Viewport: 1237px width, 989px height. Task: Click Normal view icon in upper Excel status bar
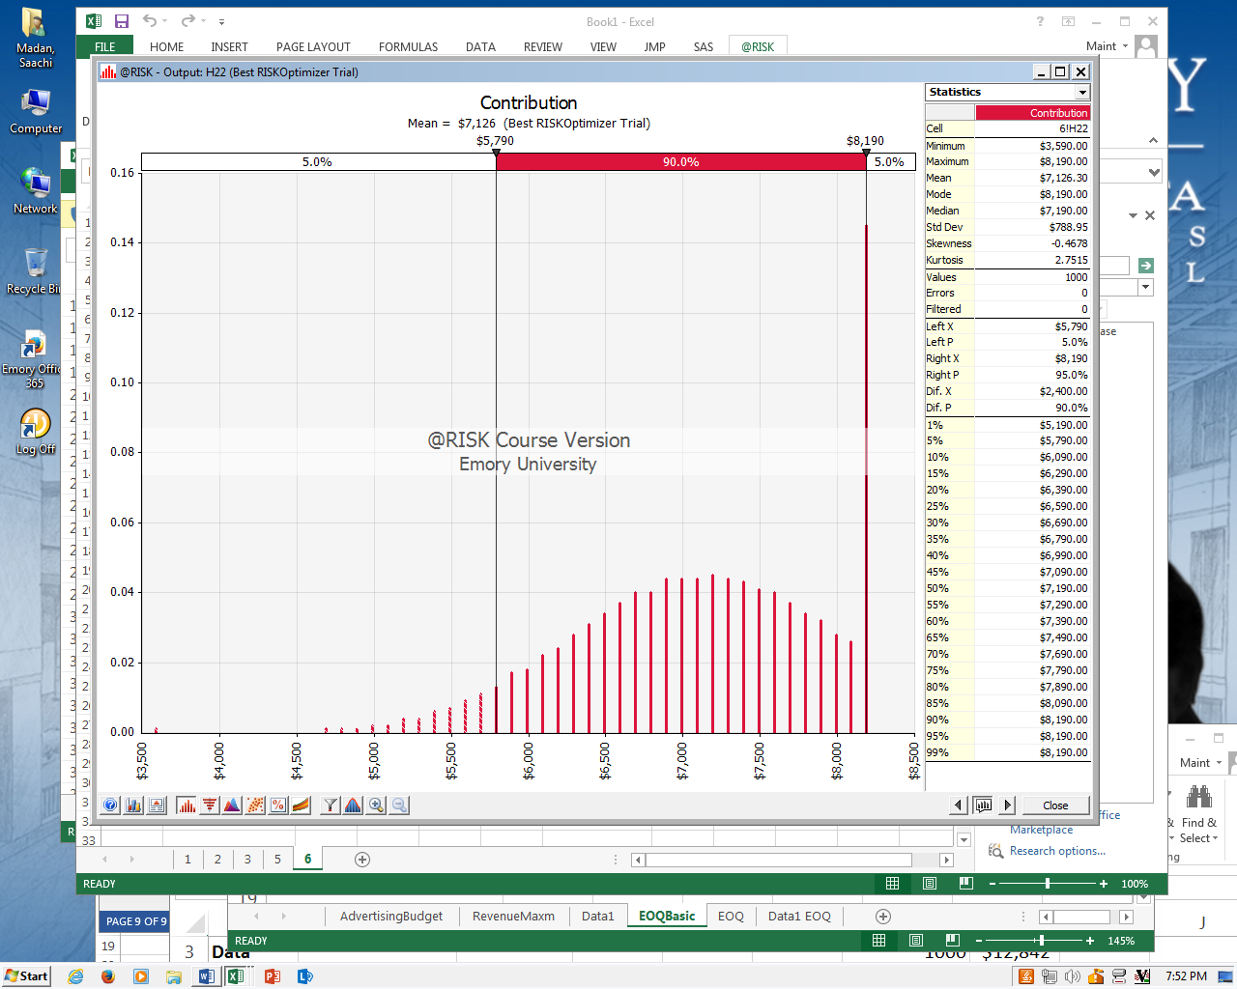[892, 884]
